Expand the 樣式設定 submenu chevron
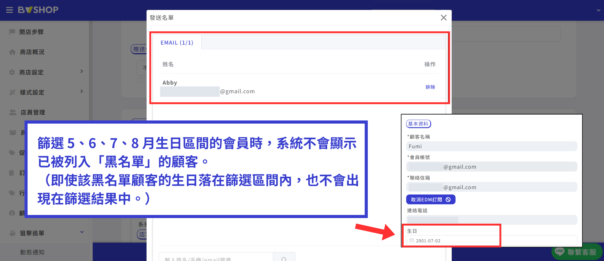This screenshot has height=261, width=604. tap(82, 91)
